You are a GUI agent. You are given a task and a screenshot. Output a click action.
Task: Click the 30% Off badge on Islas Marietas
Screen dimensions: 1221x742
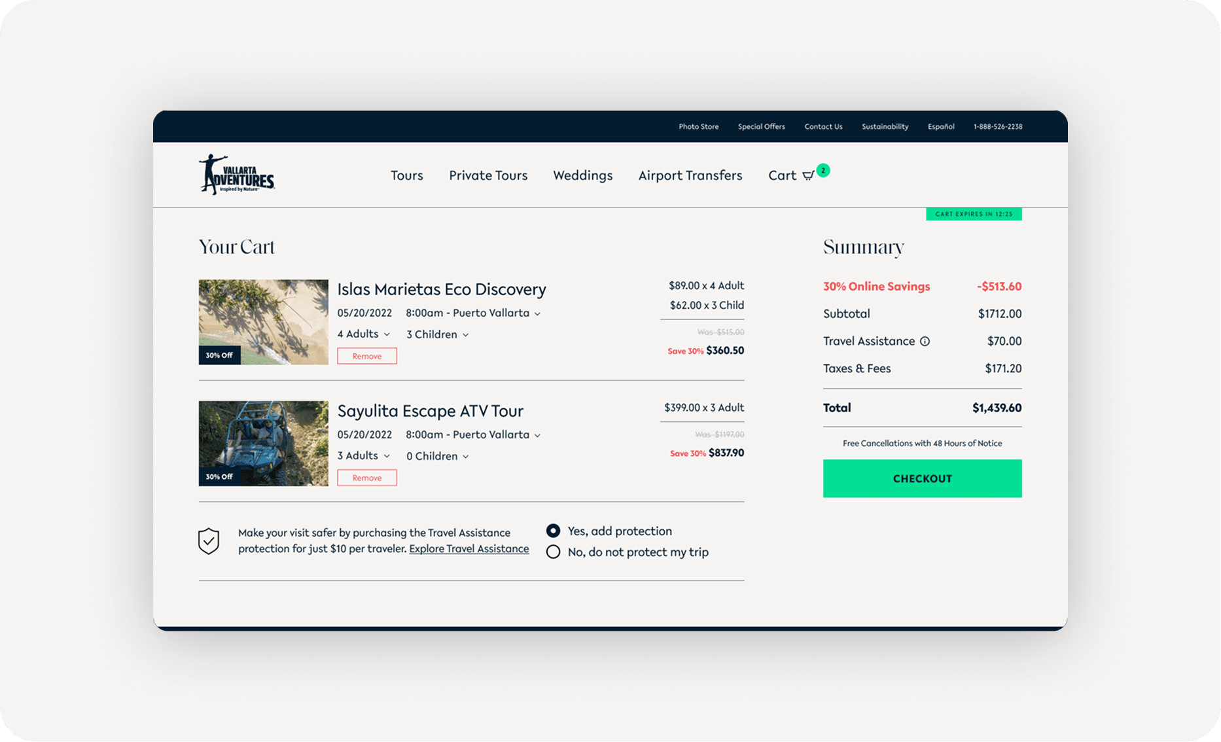point(220,355)
